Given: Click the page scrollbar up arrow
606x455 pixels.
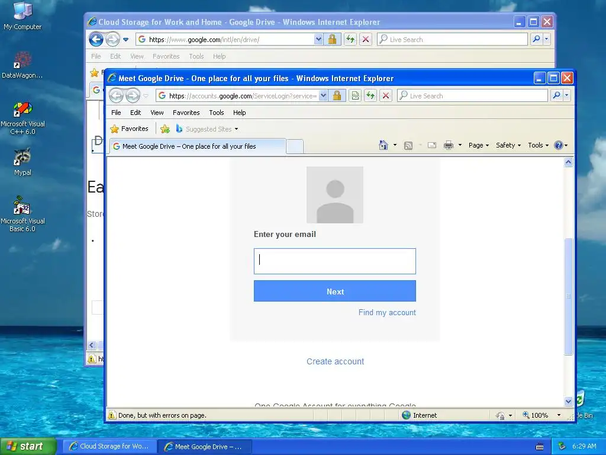Looking at the screenshot, I should (568, 162).
